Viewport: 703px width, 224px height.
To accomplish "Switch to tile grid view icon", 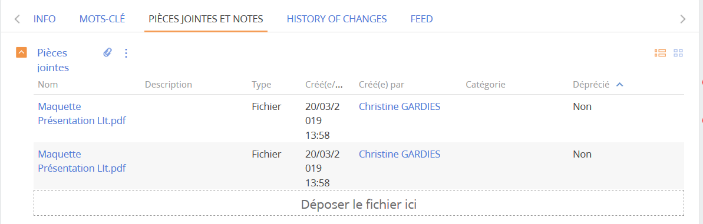I will pyautogui.click(x=678, y=53).
